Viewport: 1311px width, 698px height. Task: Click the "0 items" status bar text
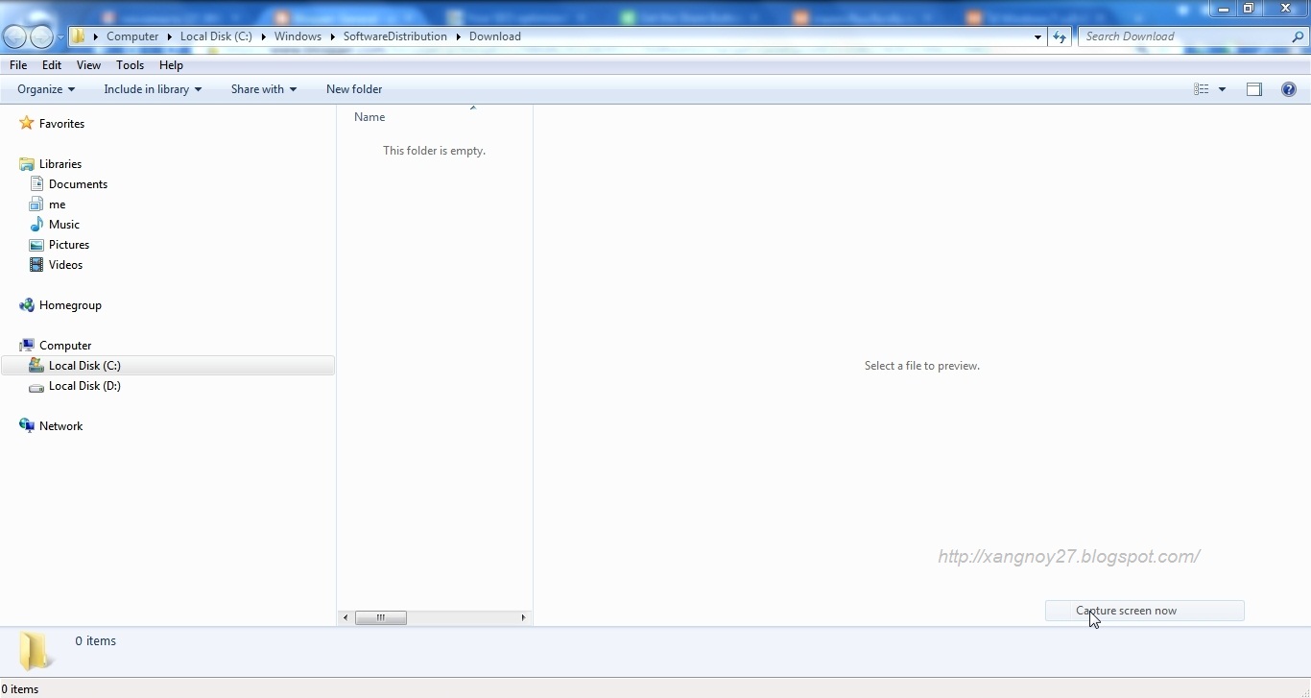[19, 689]
